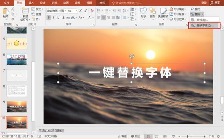Click the Quick Styles (快速样式) icon

point(163,11)
